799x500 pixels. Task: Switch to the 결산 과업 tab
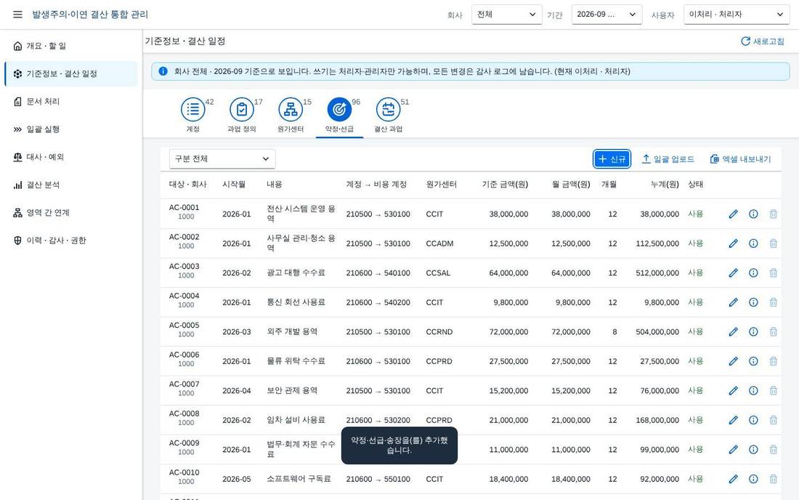(x=389, y=115)
